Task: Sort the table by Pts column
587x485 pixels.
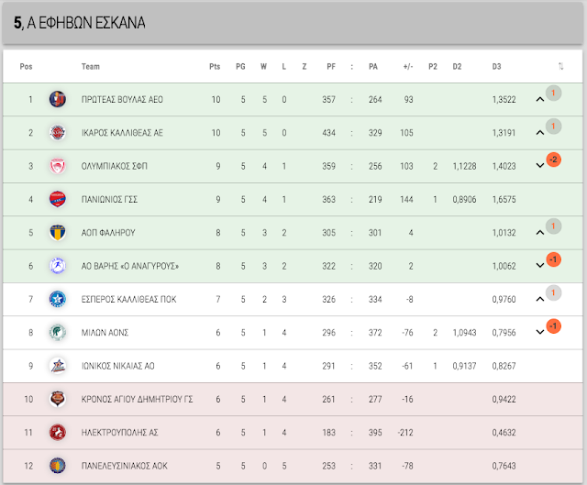Action: coord(215,67)
